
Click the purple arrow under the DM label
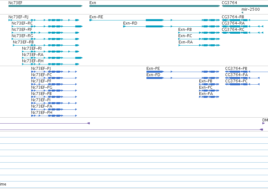[x=263, y=123]
